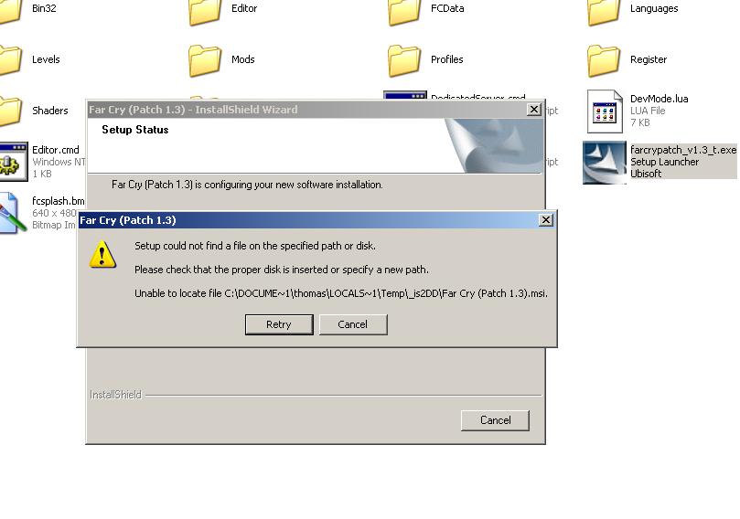740x519 pixels.
Task: Click the Levels folder name
Action: (x=46, y=59)
